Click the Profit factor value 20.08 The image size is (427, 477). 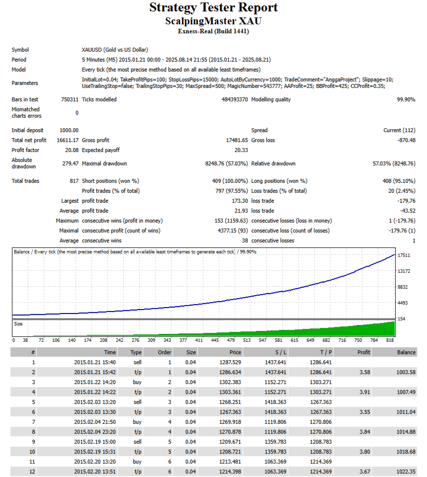pyautogui.click(x=72, y=150)
